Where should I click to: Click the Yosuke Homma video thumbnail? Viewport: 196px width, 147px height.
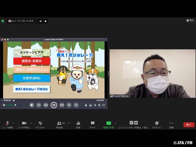pos(153,73)
